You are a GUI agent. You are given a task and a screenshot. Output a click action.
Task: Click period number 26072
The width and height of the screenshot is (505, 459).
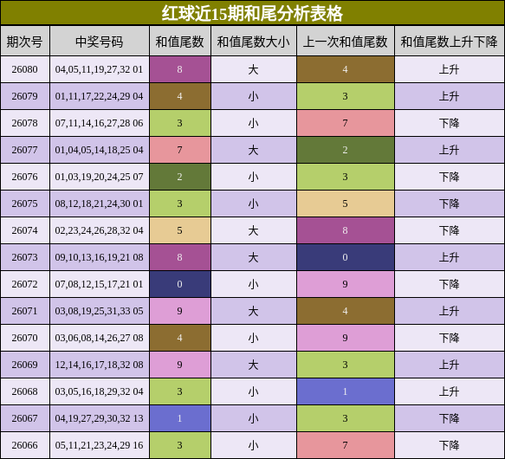click(x=25, y=284)
